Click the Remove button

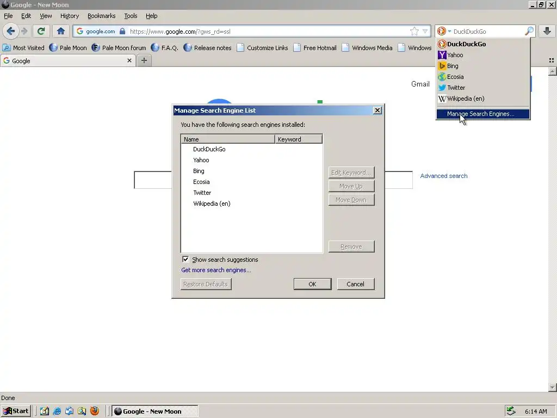coord(351,247)
